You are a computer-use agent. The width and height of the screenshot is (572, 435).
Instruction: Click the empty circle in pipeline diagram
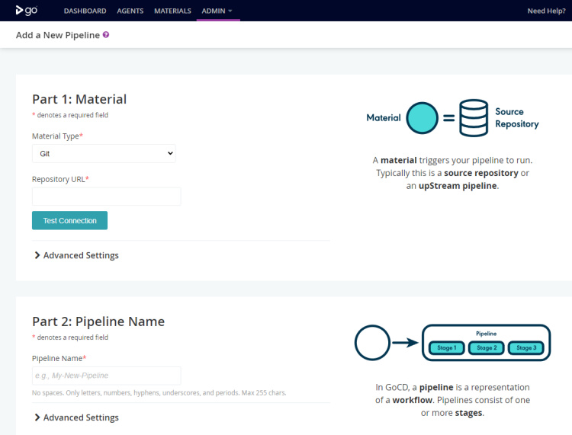point(373,343)
